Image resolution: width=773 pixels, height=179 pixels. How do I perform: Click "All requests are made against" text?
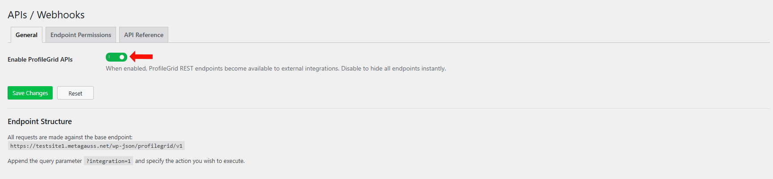coord(70,137)
